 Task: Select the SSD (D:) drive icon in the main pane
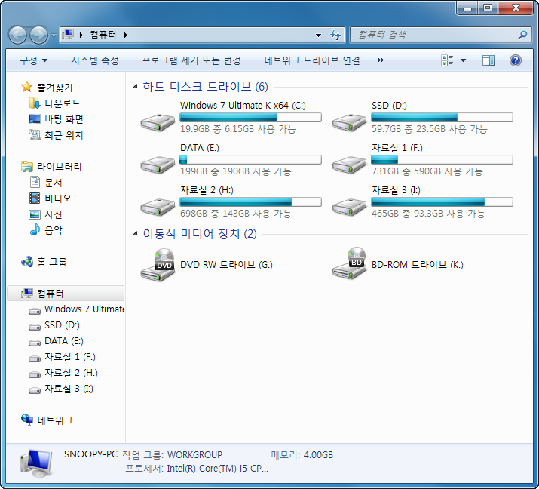[349, 122]
